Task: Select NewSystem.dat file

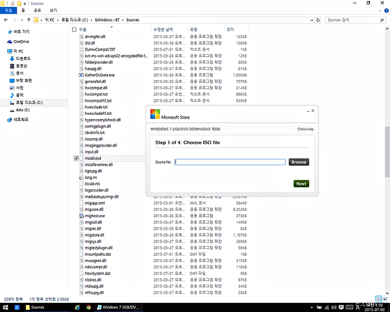Action: click(97, 273)
